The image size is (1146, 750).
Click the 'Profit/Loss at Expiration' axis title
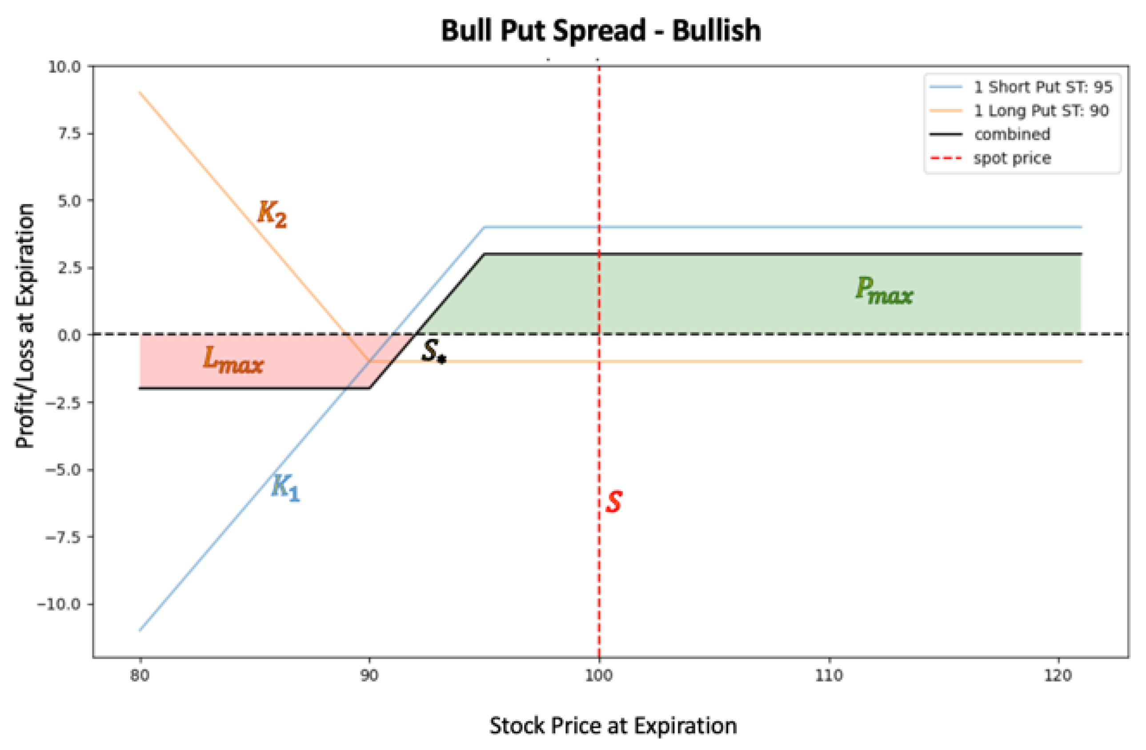coord(25,325)
